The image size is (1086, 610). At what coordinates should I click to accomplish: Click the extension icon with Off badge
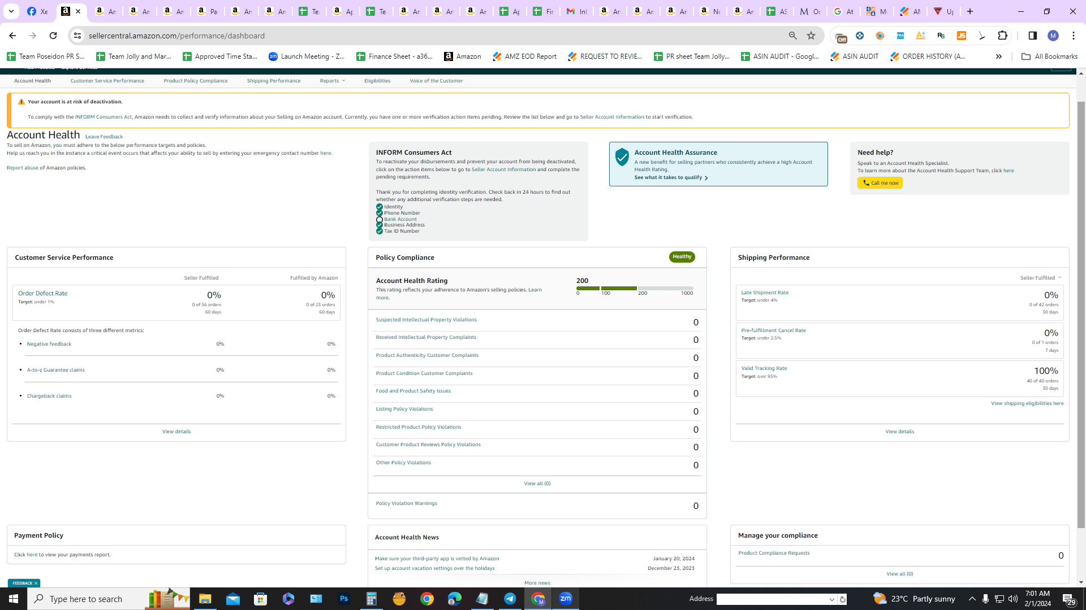coord(841,37)
